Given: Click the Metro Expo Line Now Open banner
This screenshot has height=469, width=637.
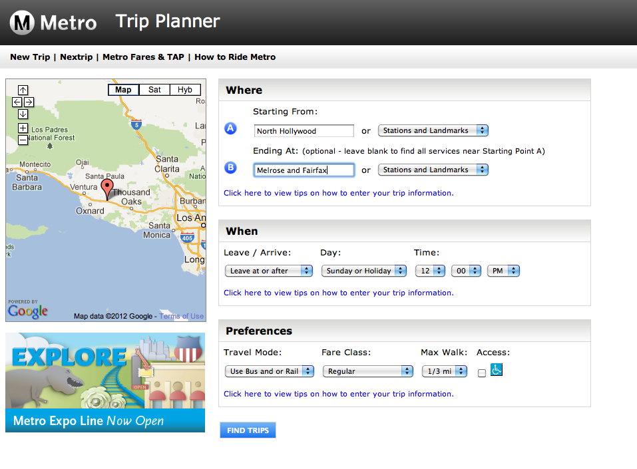Looking at the screenshot, I should pos(105,383).
